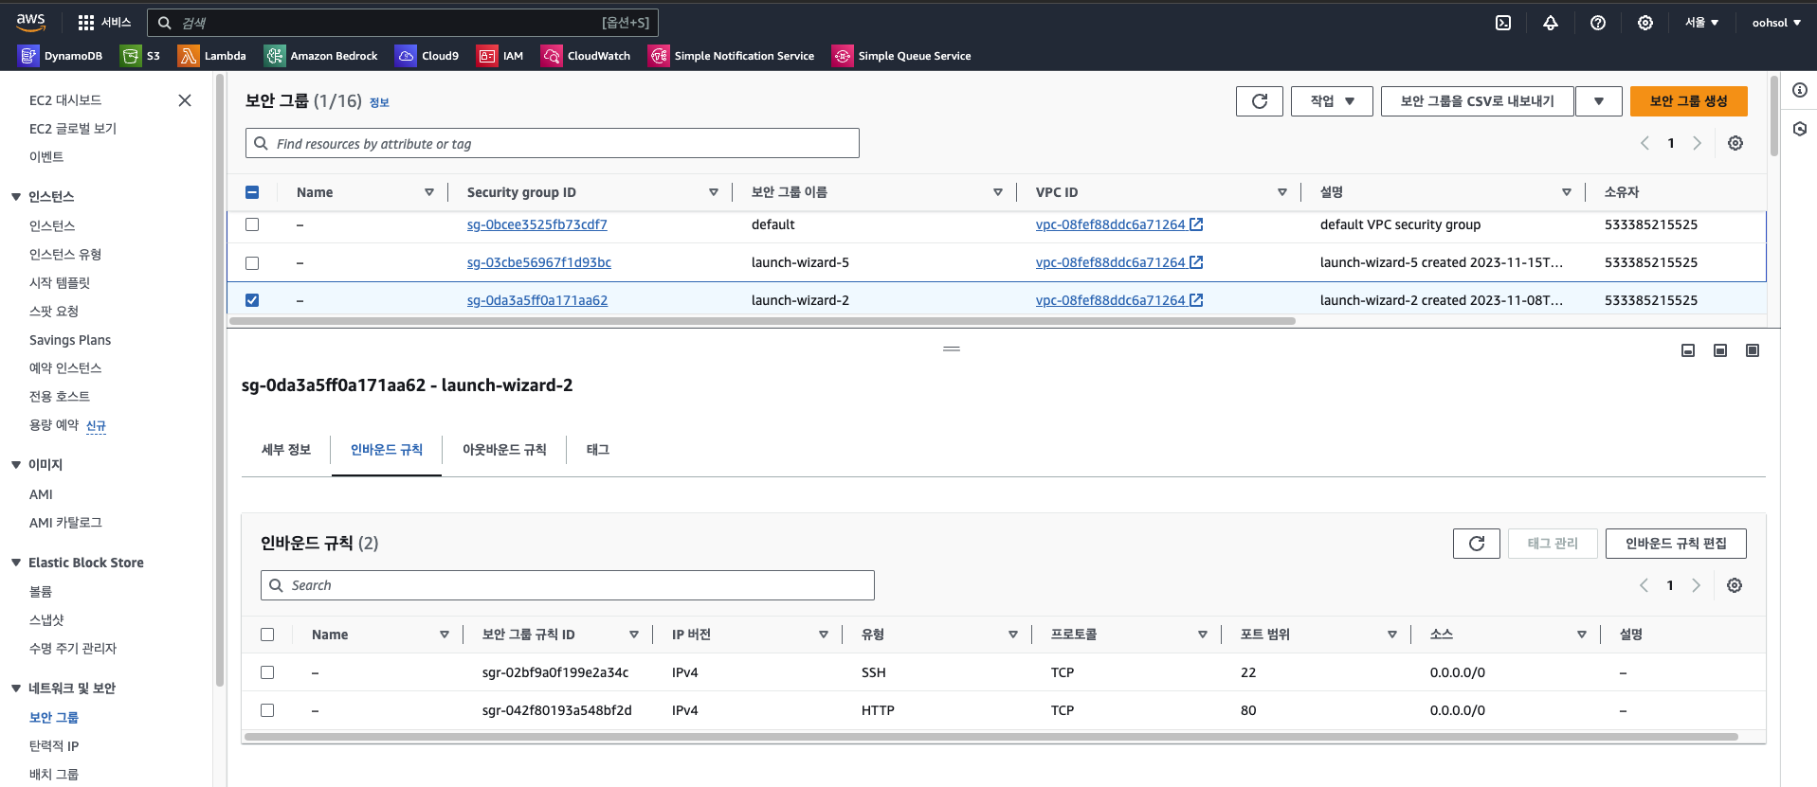The width and height of the screenshot is (1817, 787).
Task: Open security group sg-03cbe56967f1d93bc link
Action: (x=538, y=262)
